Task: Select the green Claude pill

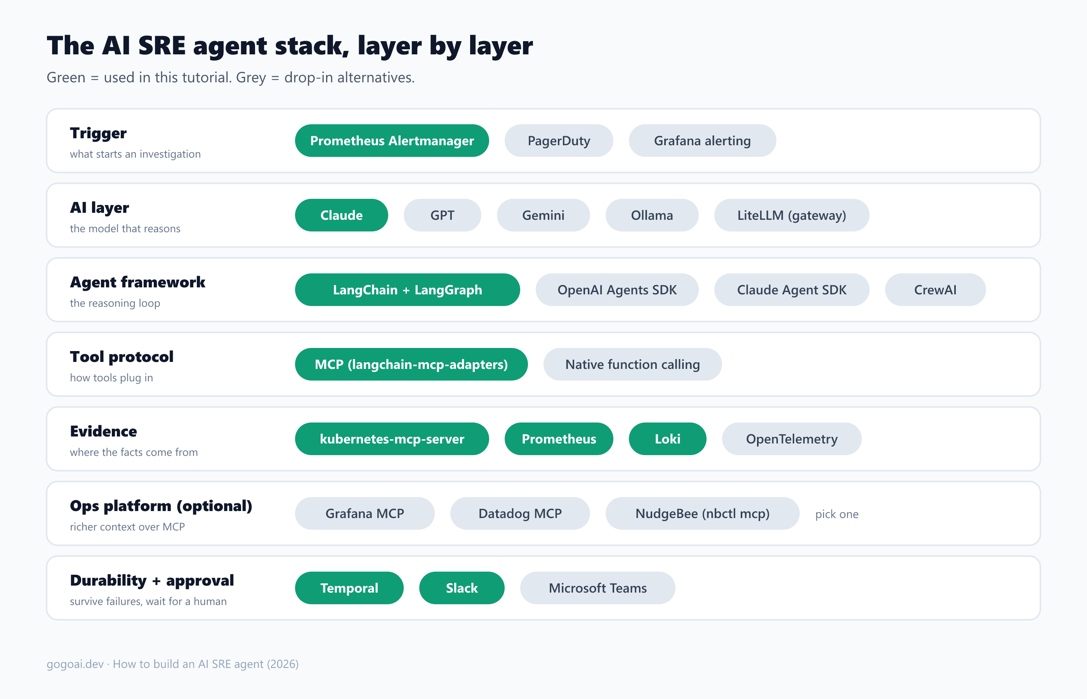Action: pos(341,215)
